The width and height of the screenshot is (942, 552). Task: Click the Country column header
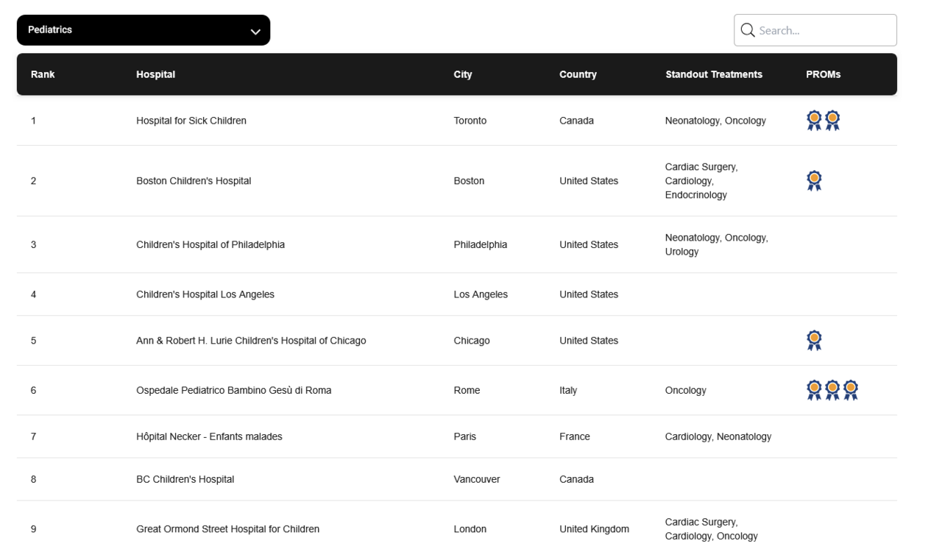578,74
